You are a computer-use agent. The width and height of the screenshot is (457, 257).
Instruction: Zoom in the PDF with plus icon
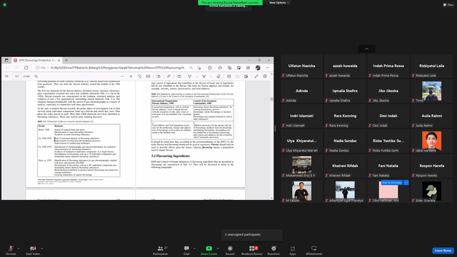tap(131, 76)
